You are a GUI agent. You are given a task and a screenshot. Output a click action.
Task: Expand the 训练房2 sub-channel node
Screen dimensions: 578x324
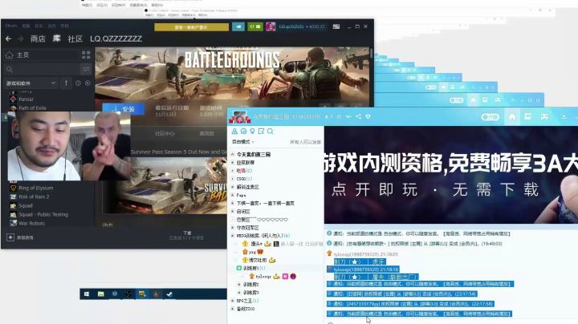coord(239,284)
